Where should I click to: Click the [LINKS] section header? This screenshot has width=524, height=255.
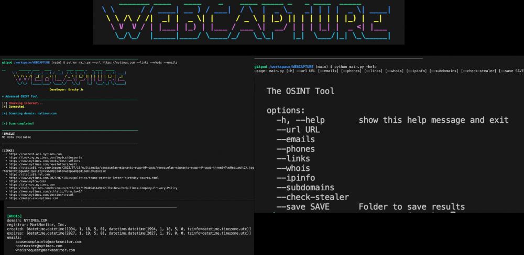click(x=8, y=150)
